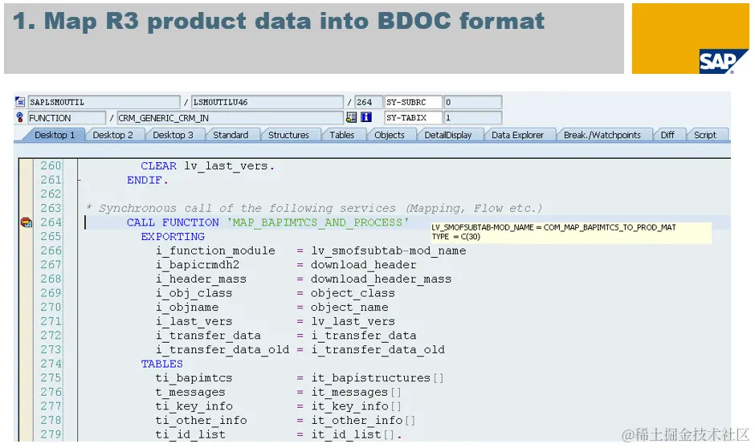Click line number 279 in the gutter
Screen dimensions: 755x448
coord(51,434)
